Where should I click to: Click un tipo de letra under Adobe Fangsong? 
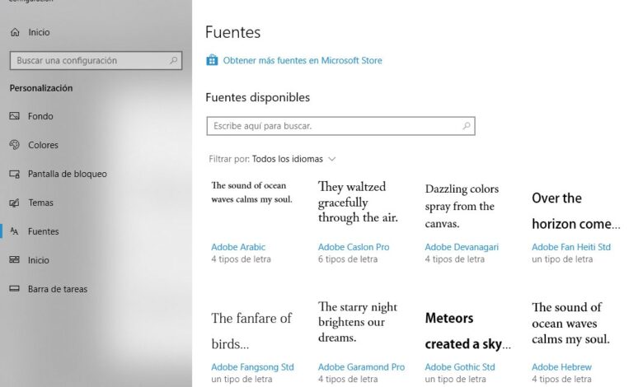click(242, 380)
